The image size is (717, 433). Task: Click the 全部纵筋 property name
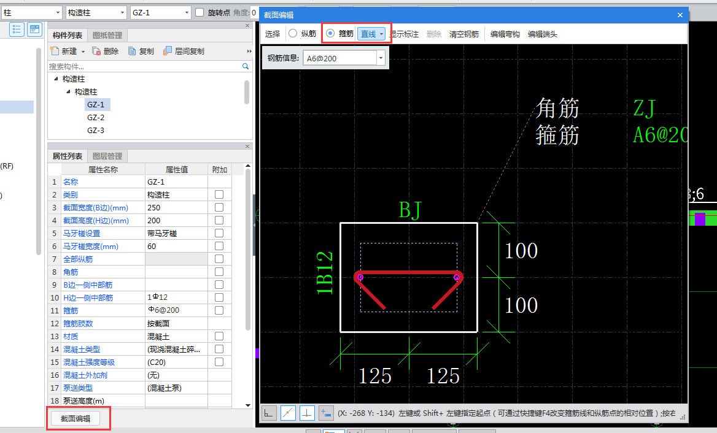click(78, 259)
